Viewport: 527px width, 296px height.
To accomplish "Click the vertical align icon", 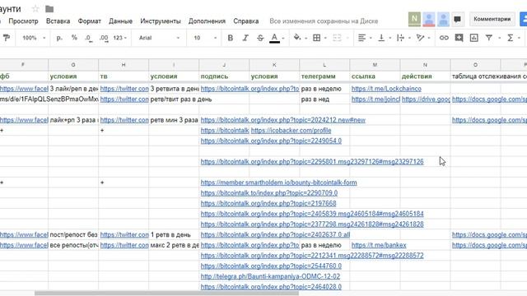I will click(381, 38).
